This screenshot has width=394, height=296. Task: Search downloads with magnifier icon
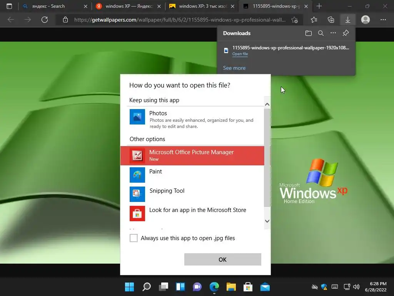point(321,33)
